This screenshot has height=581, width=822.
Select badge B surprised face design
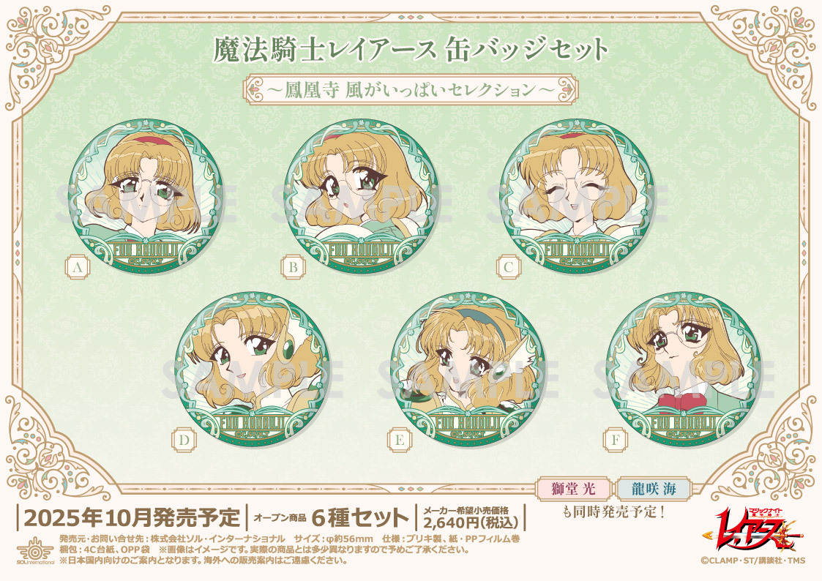tap(362, 197)
